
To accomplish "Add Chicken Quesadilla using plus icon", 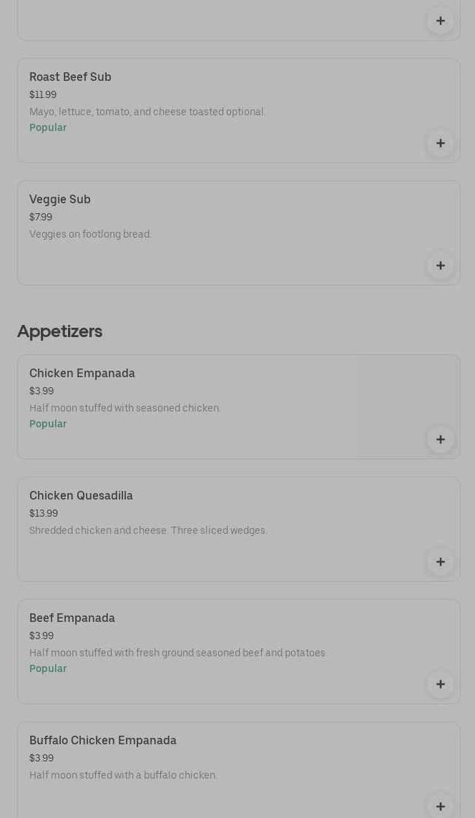I will 441,562.
